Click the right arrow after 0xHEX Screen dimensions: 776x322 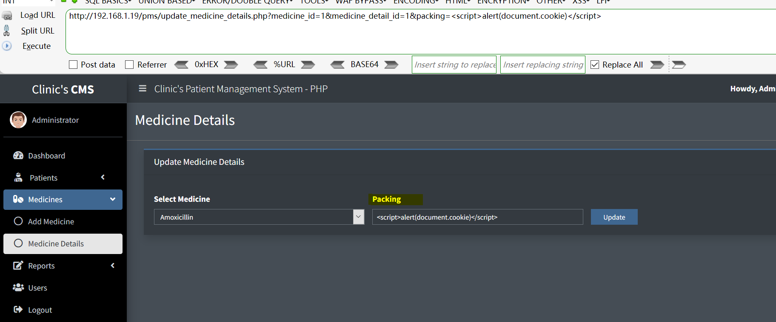pos(231,65)
